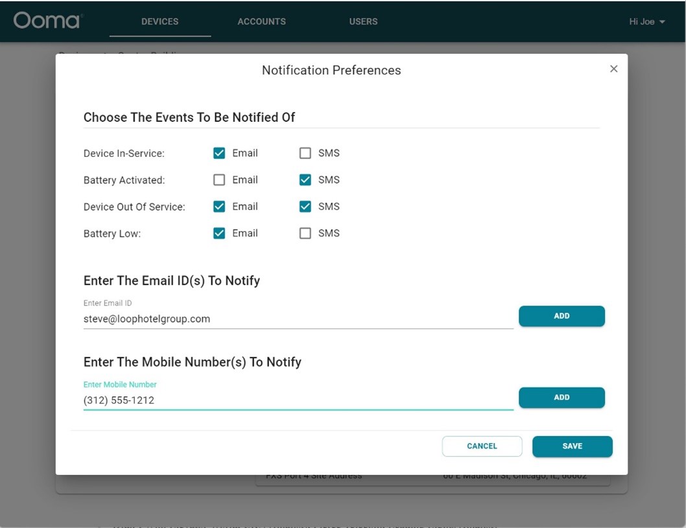Uncheck Battery Activated SMS checkbox
Screen dimensions: 686x528
pyautogui.click(x=305, y=180)
